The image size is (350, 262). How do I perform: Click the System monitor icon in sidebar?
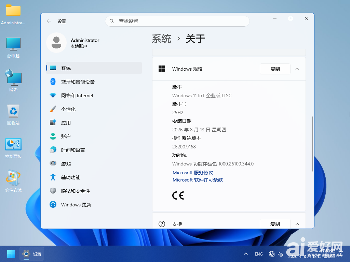click(x=53, y=68)
